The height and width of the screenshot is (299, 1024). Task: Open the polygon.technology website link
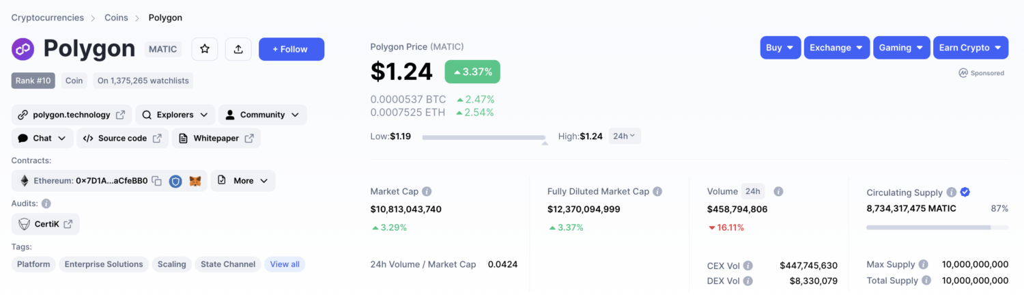(72, 115)
